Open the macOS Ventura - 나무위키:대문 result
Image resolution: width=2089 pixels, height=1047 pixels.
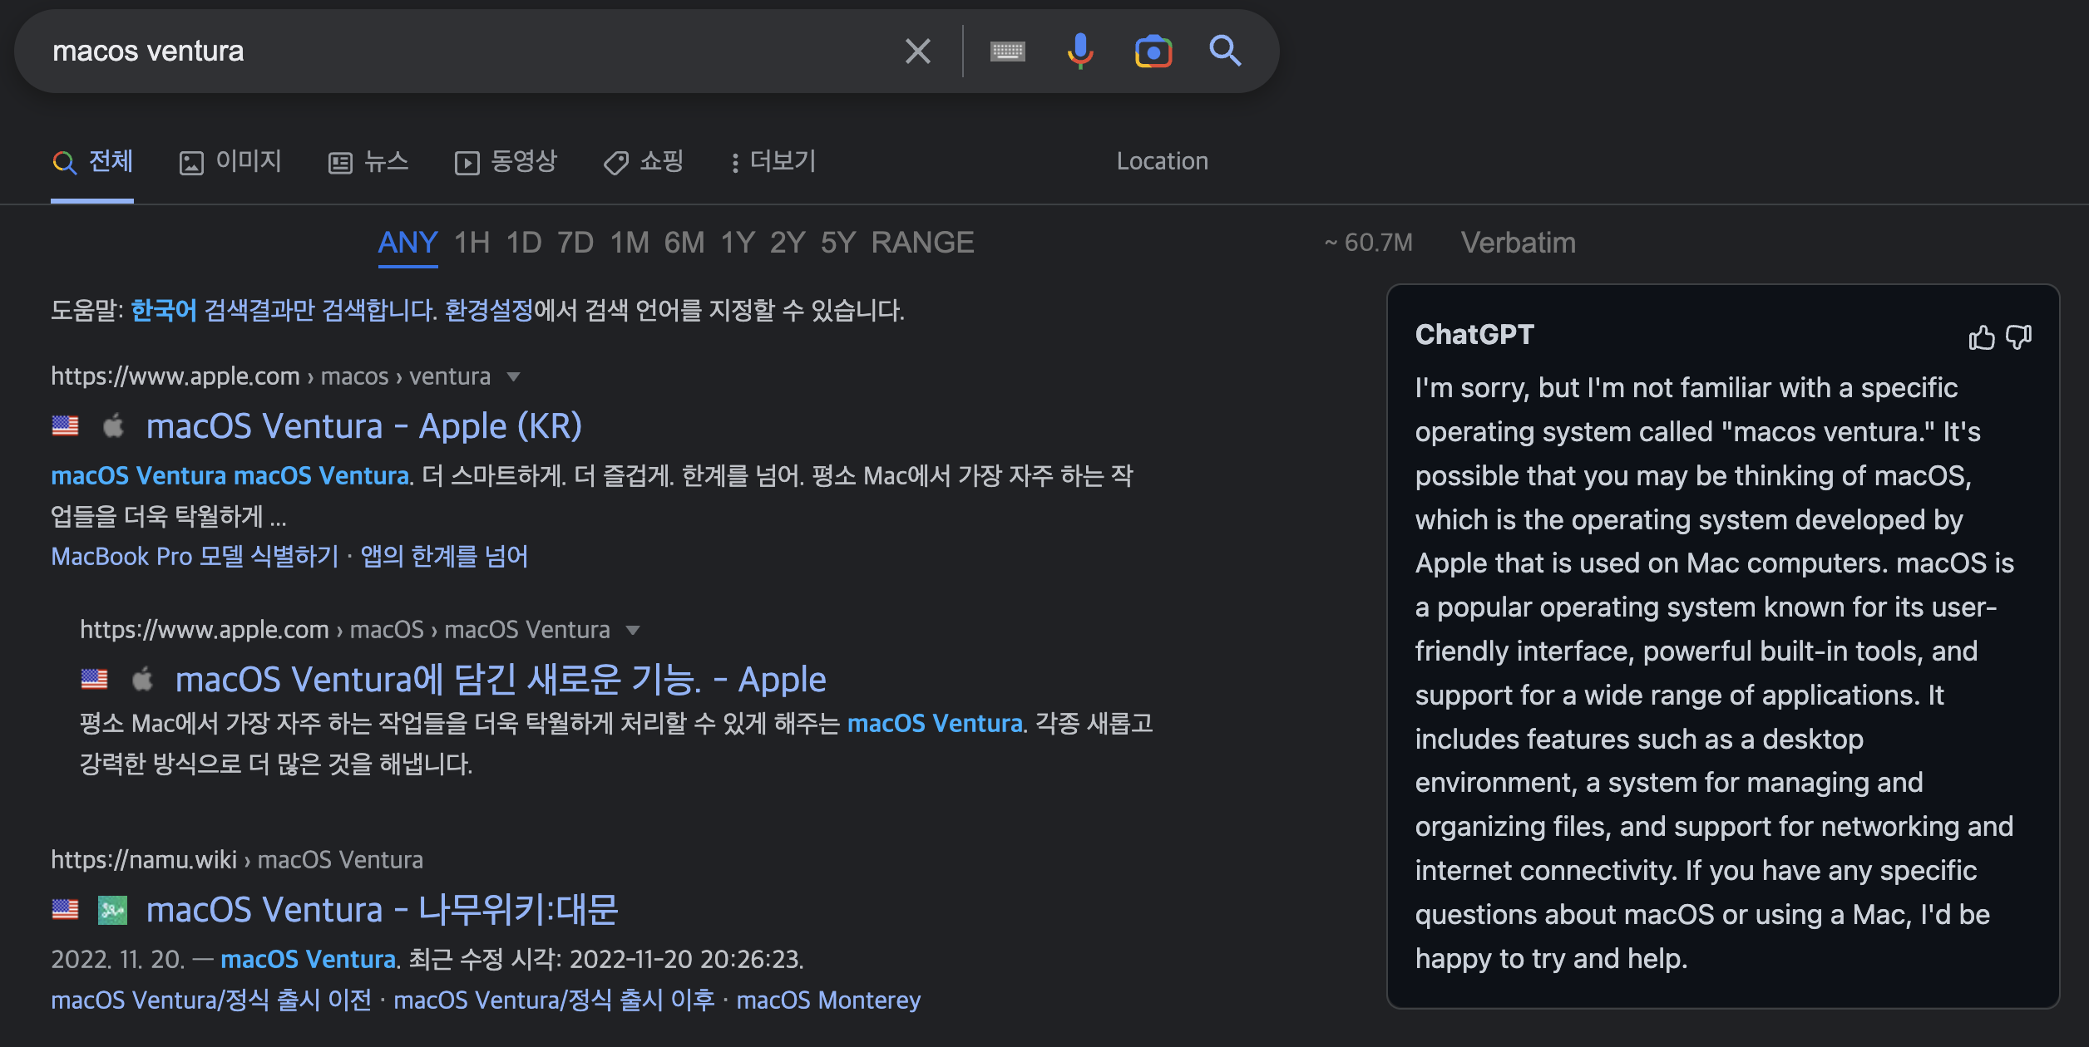pos(383,910)
